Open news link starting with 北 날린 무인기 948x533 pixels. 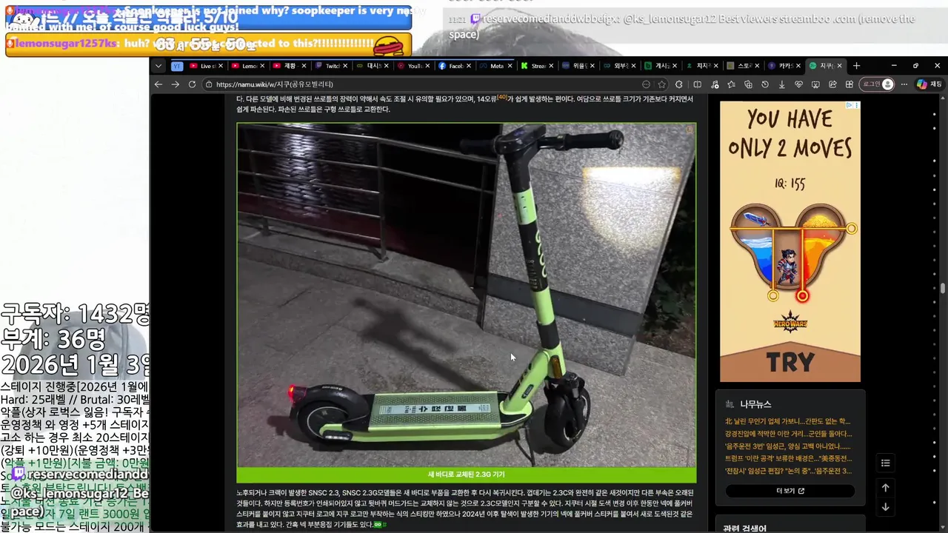pyautogui.click(x=788, y=421)
